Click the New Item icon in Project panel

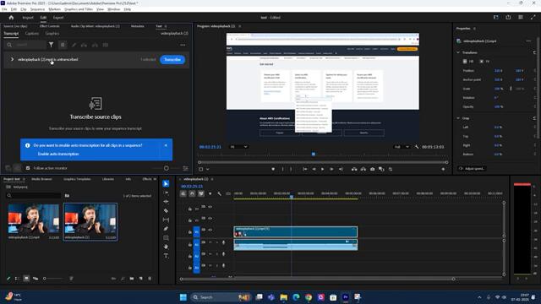click(141, 278)
